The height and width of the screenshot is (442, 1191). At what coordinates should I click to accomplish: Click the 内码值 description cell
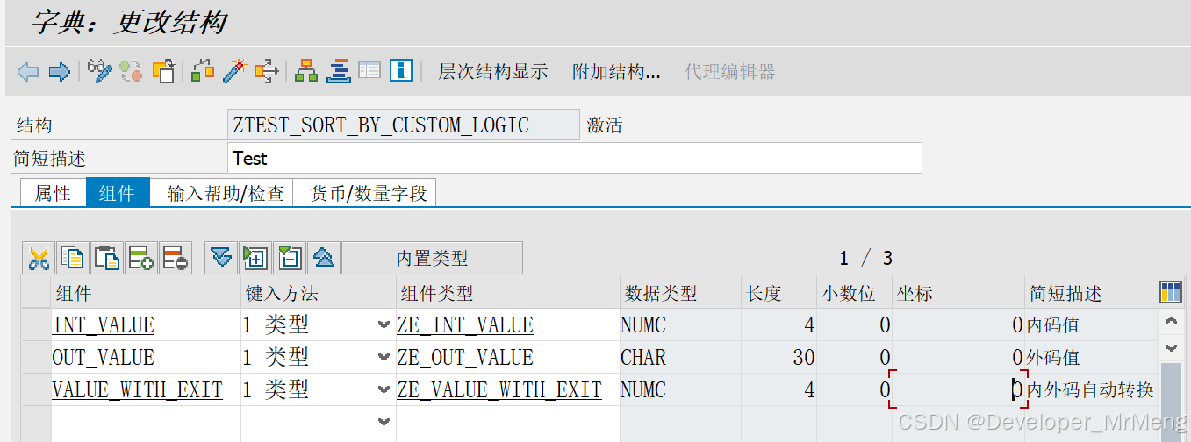click(x=1092, y=325)
